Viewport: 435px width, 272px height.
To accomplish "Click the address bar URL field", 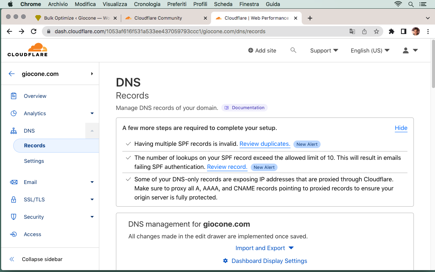I will click(160, 31).
